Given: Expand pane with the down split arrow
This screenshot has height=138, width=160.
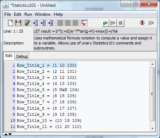Looking at the screenshot, I should 10,134.
